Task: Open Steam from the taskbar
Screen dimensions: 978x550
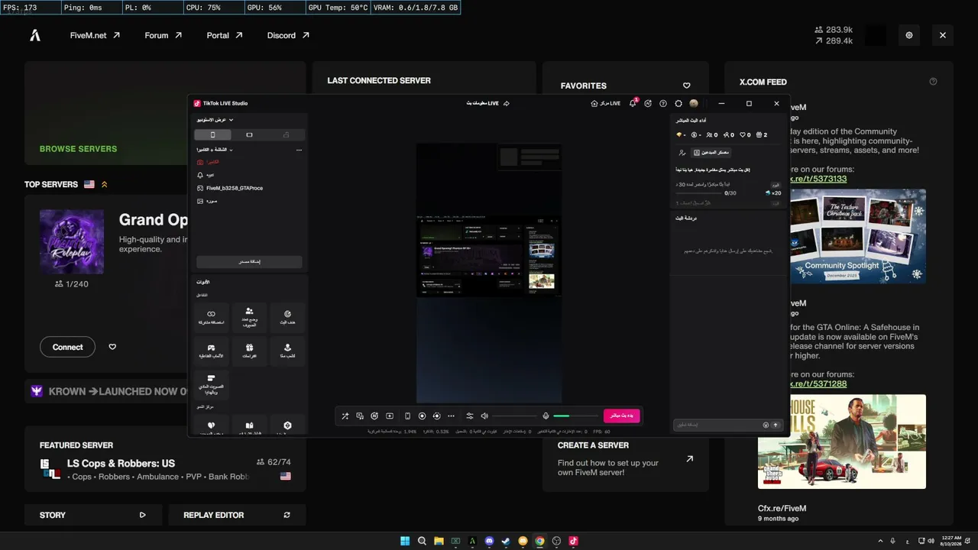Action: [x=506, y=541]
